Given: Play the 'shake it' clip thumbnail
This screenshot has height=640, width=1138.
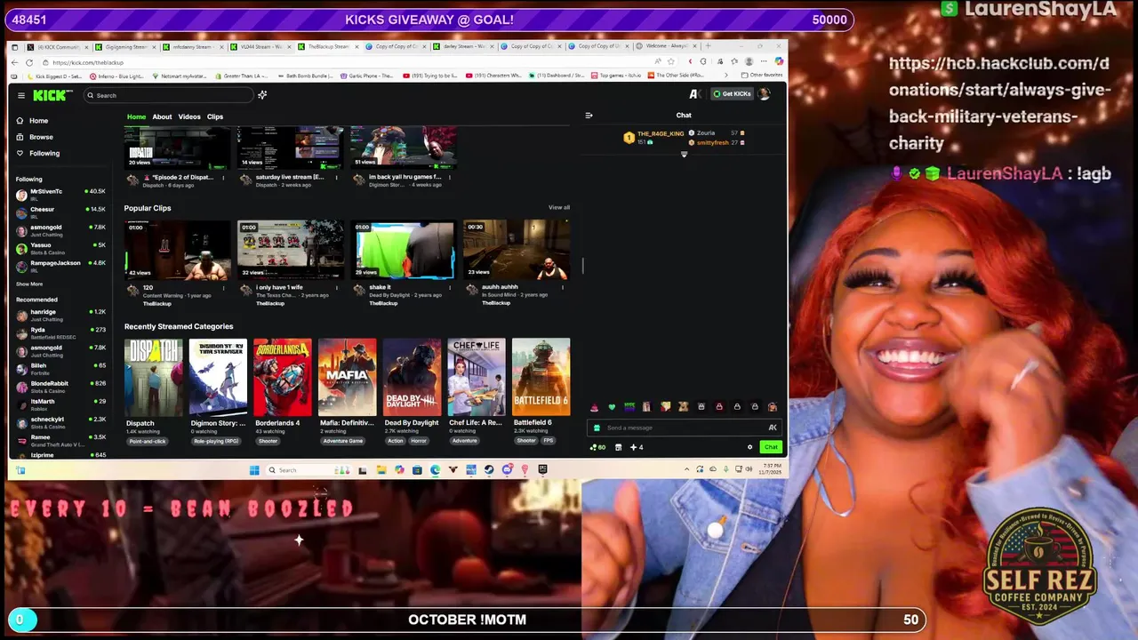Looking at the screenshot, I should click(x=405, y=250).
